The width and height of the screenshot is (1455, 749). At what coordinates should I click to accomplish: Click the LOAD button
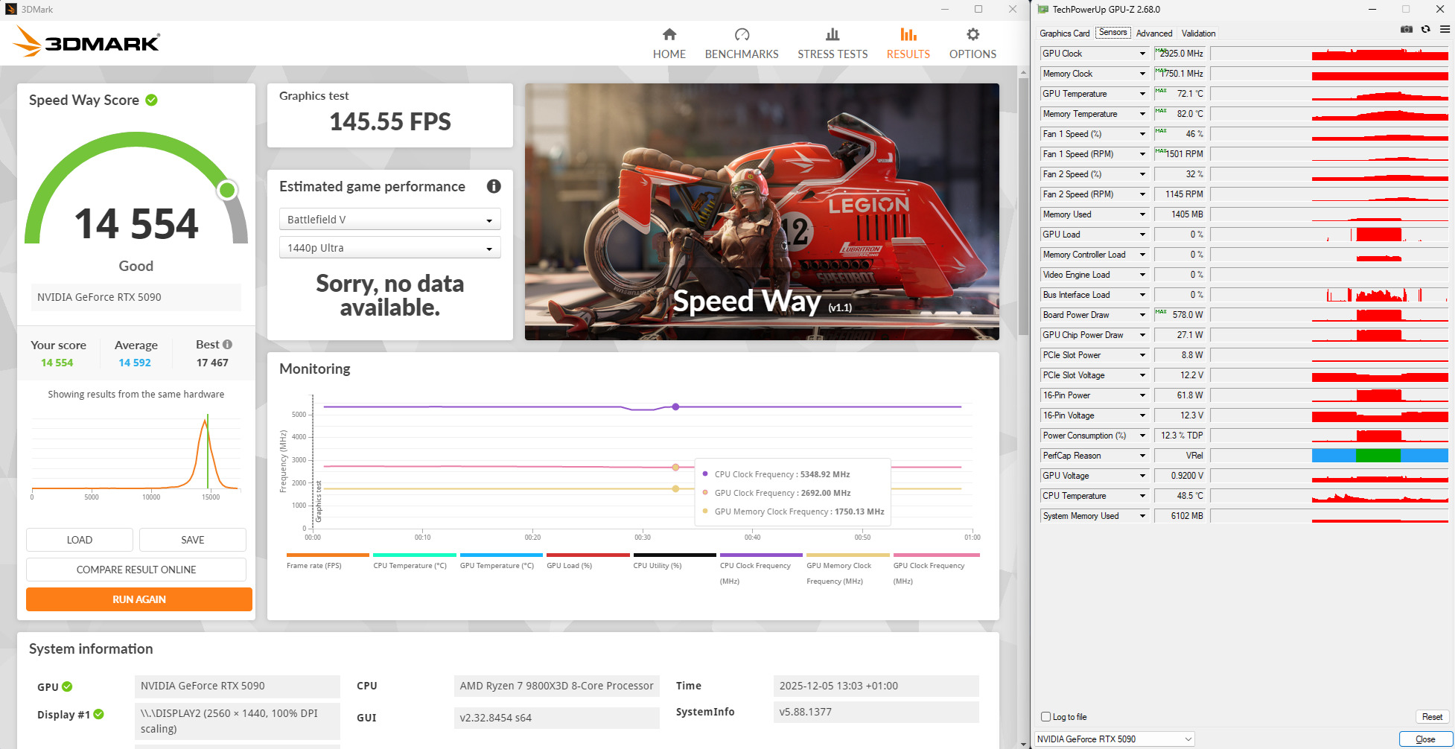[80, 540]
